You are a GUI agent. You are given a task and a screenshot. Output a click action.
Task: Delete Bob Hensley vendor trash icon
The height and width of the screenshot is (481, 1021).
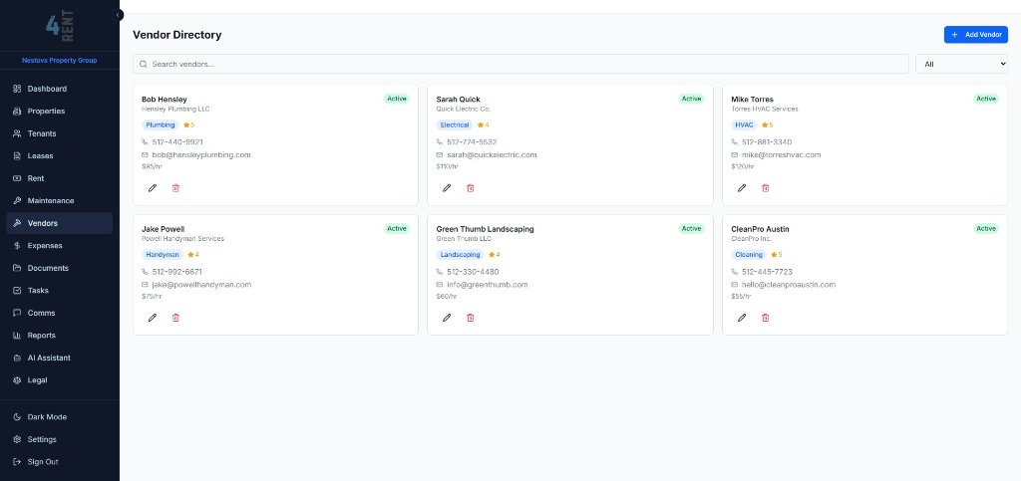[x=175, y=188]
